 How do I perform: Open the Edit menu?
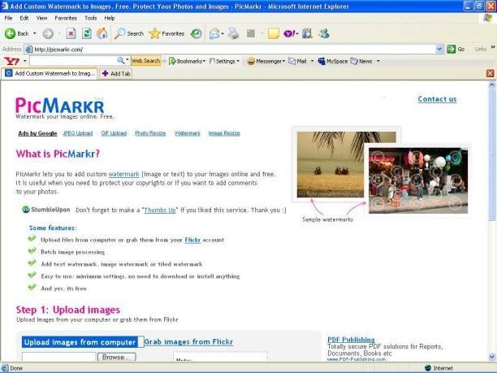(x=24, y=18)
